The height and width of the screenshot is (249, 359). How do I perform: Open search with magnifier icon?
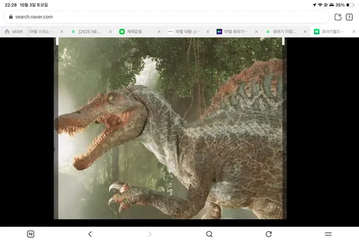pos(209,234)
